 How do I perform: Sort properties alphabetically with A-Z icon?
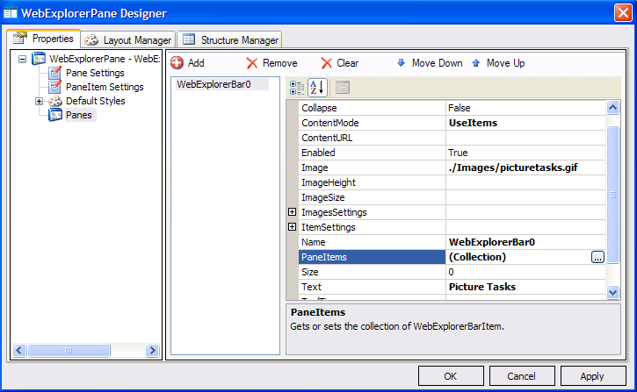(x=317, y=87)
